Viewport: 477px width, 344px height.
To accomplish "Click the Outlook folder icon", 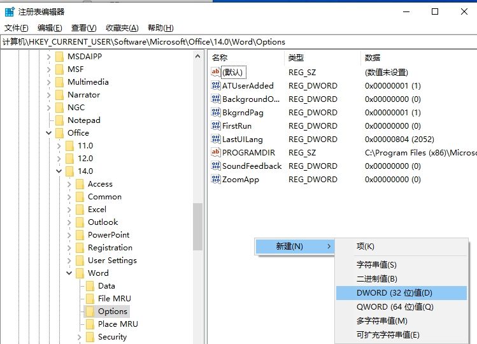I will [80, 222].
